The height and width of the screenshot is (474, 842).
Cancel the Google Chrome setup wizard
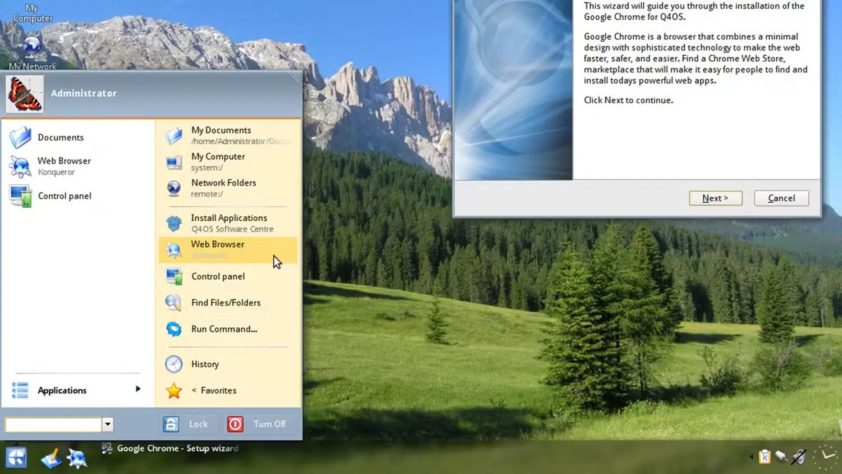pos(781,198)
